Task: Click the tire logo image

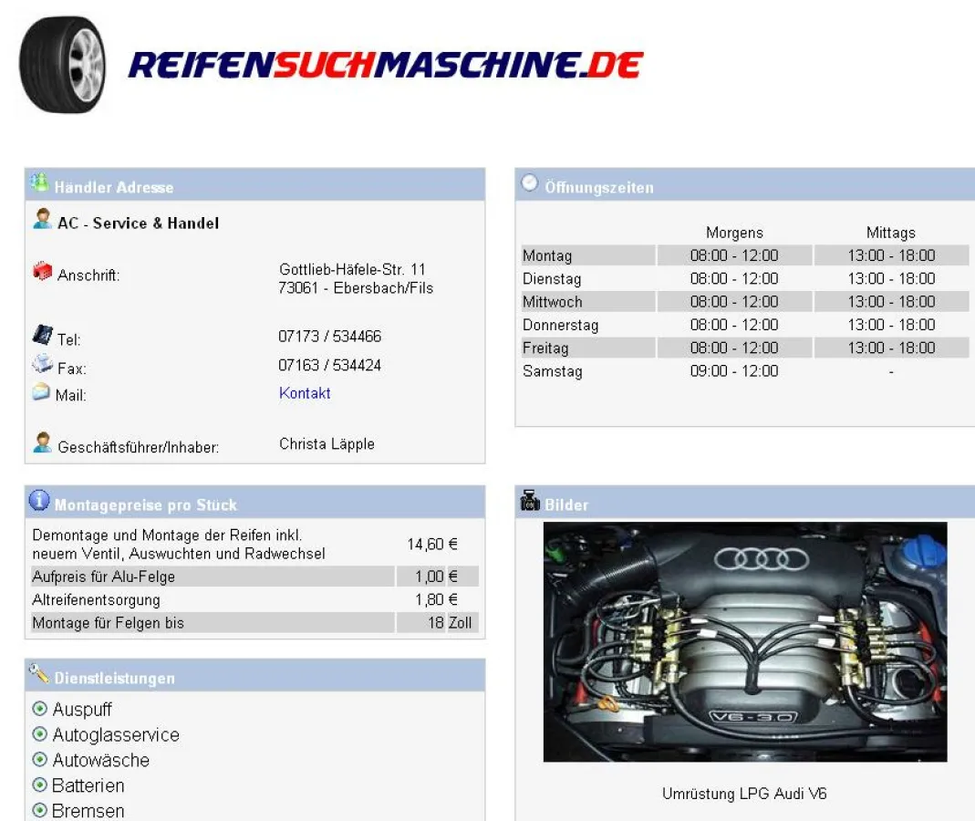Action: (x=62, y=64)
